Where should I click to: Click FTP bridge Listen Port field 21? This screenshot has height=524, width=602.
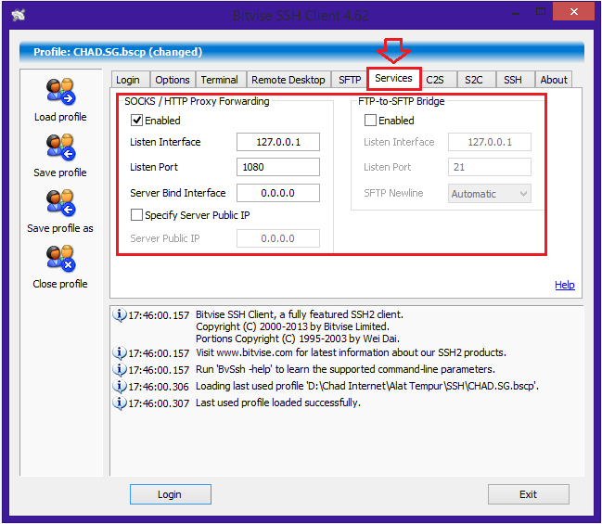pyautogui.click(x=490, y=167)
